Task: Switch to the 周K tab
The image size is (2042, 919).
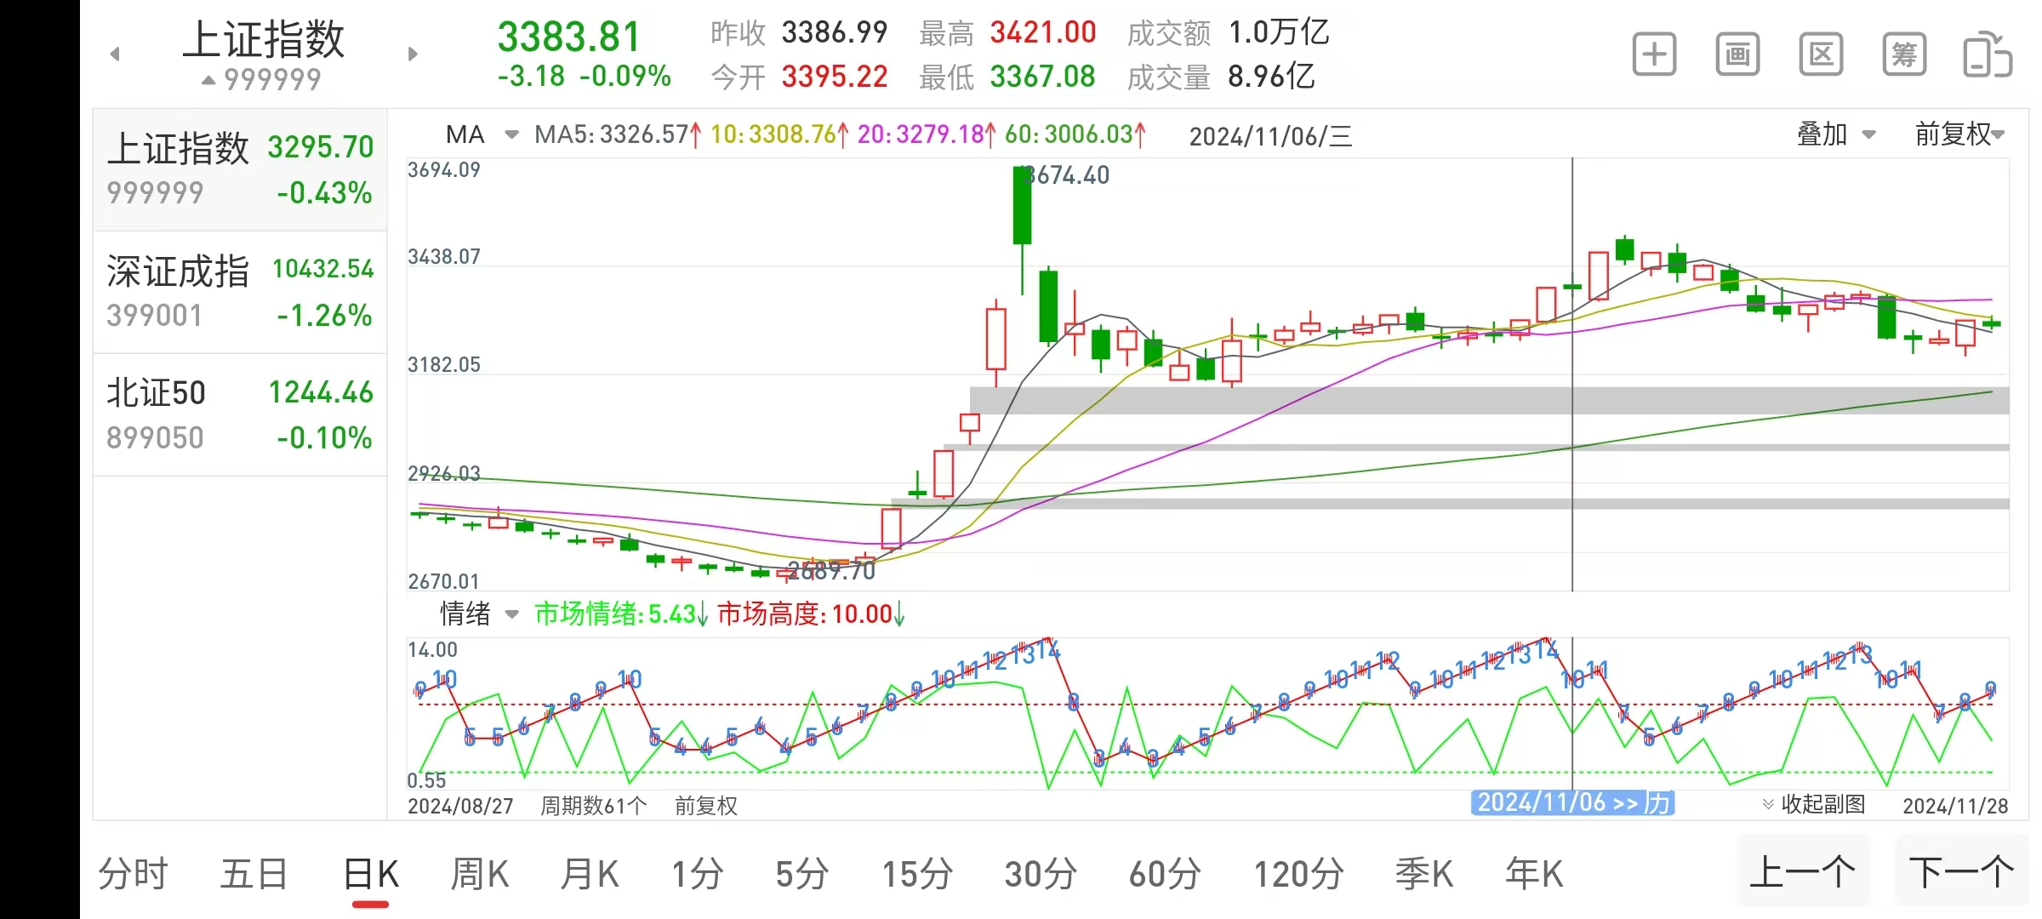Action: [479, 874]
